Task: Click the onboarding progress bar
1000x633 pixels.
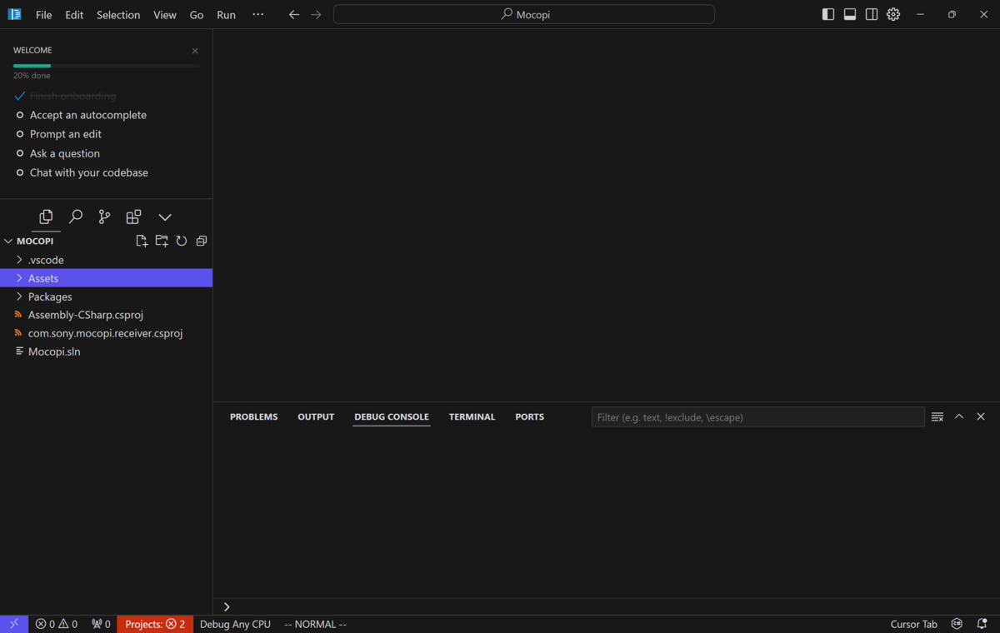Action: coord(107,65)
